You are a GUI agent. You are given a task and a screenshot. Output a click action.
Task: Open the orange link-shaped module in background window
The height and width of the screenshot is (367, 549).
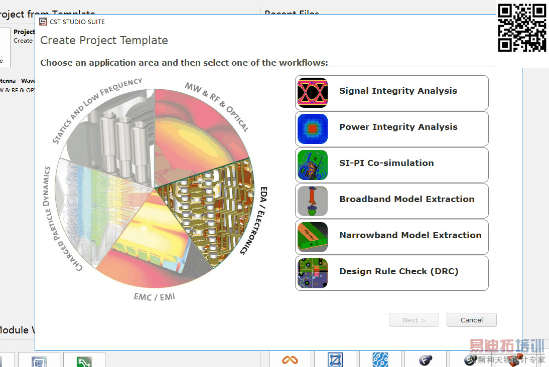[290, 359]
